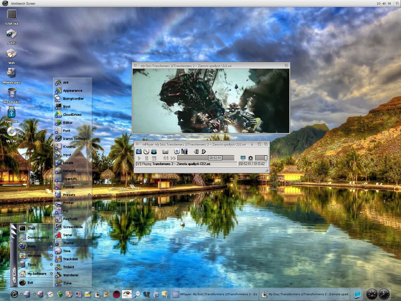The image size is (401, 301).
Task: Switch to MPlayer control window via taskbar
Action: tap(215, 294)
